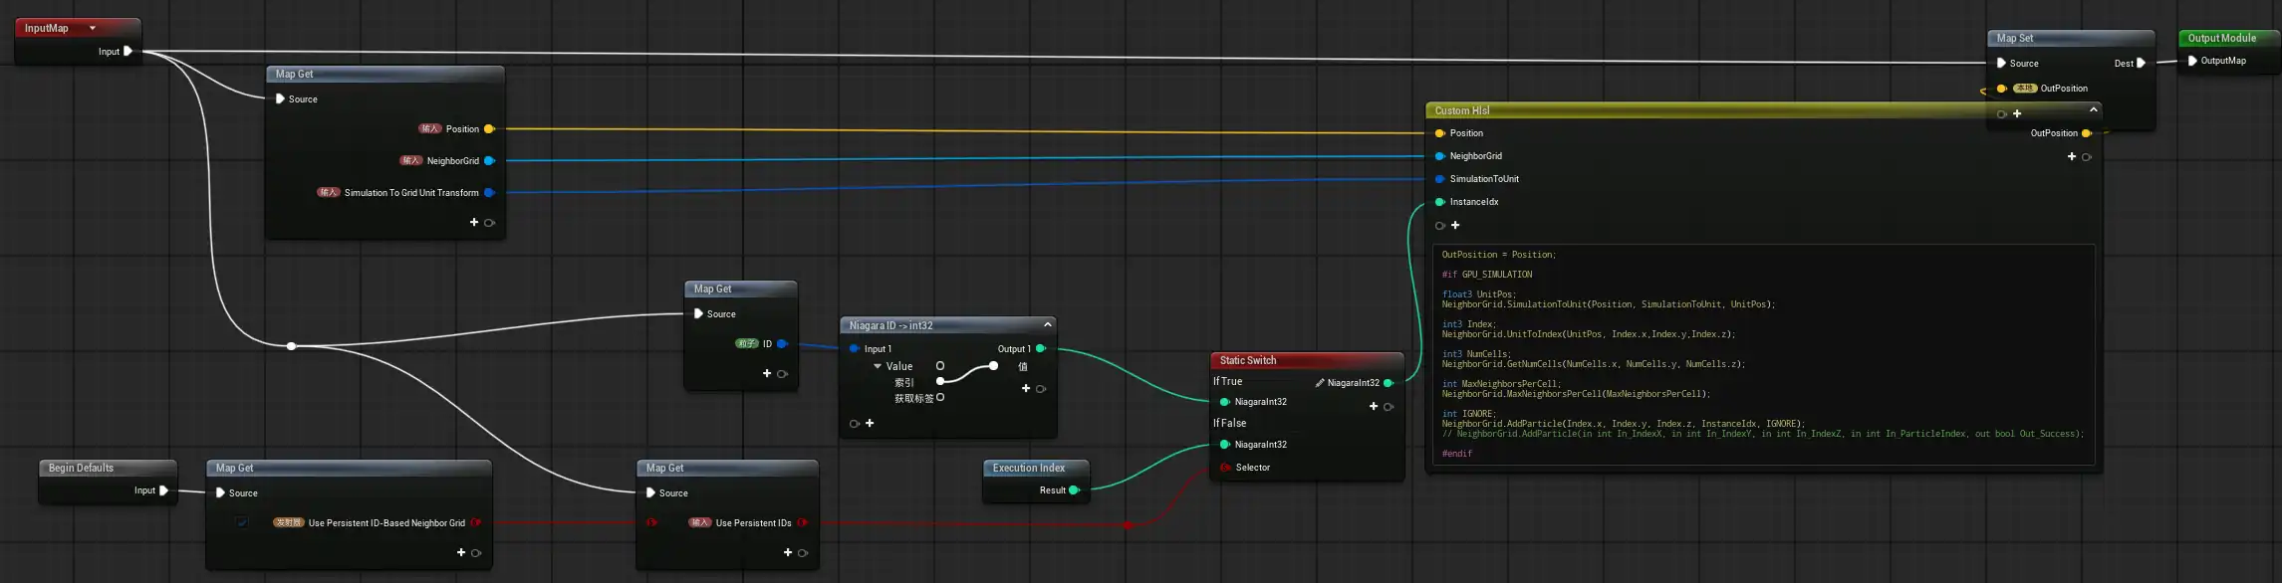Viewport: 2282px width, 583px height.
Task: Add output pin on Custom Hlsl node
Action: (2072, 157)
